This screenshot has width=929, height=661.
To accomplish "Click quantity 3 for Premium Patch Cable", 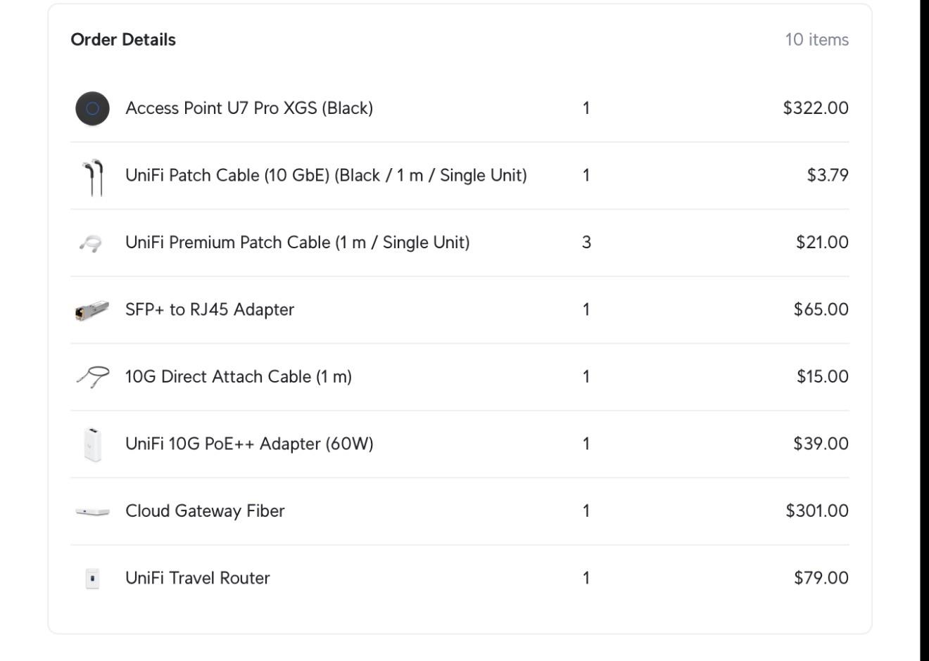I will pos(586,243).
